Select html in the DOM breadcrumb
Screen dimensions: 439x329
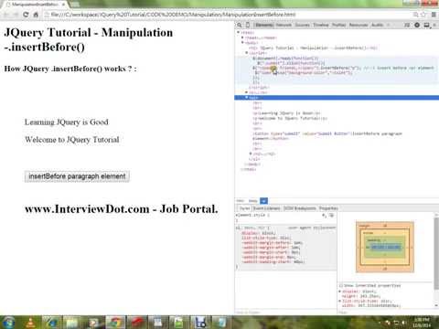241,201
